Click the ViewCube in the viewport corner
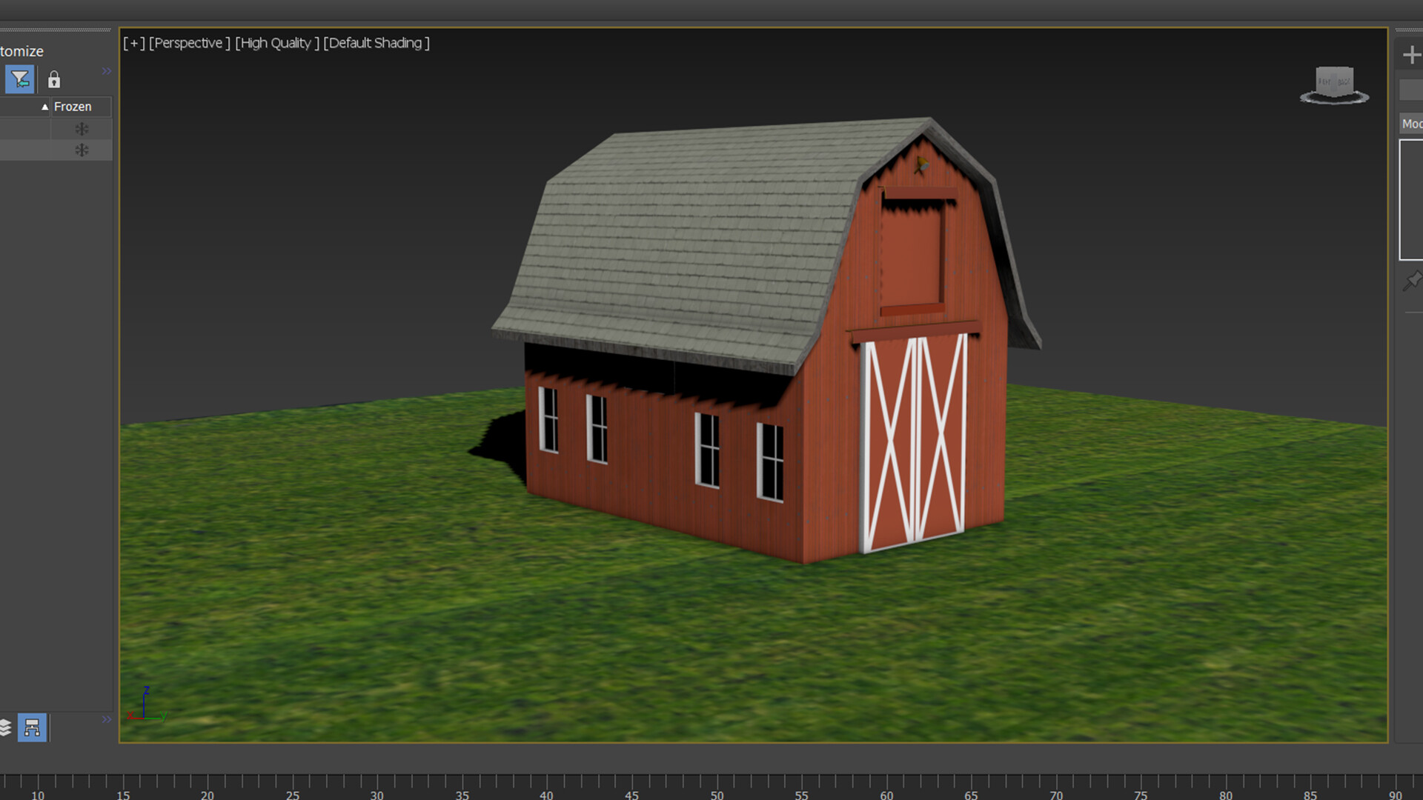 click(1333, 81)
